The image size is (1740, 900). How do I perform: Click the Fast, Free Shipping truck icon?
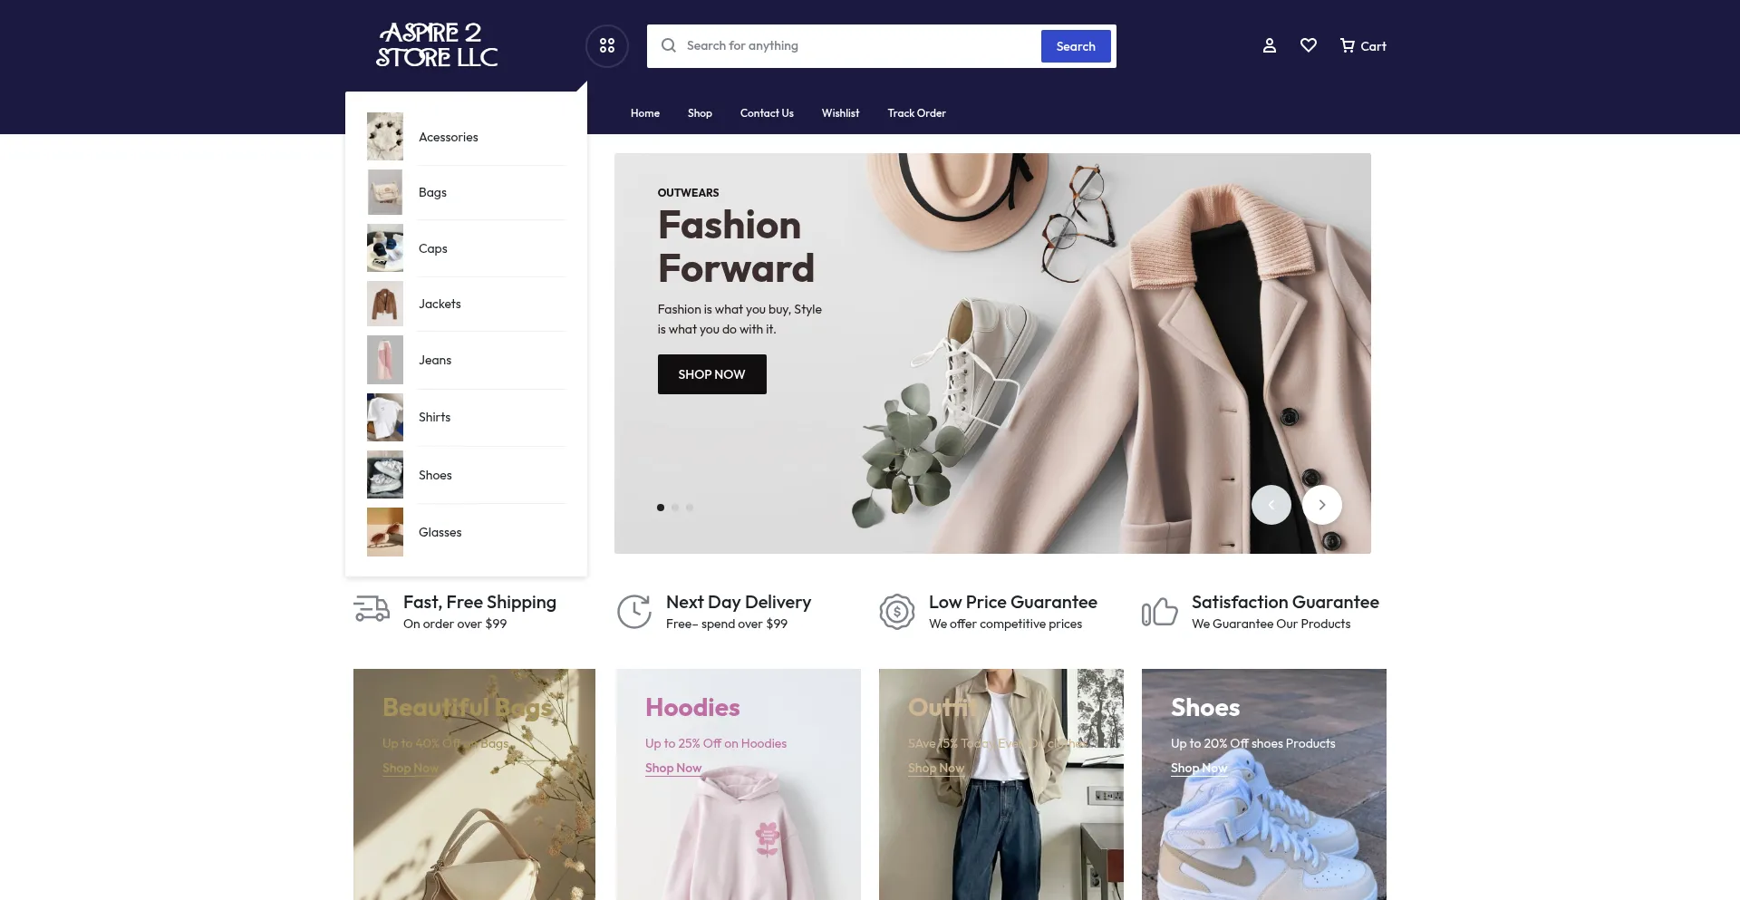372,610
